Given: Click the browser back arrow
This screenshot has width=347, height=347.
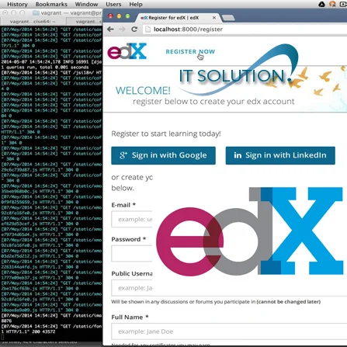Looking at the screenshot, I should point(110,29).
